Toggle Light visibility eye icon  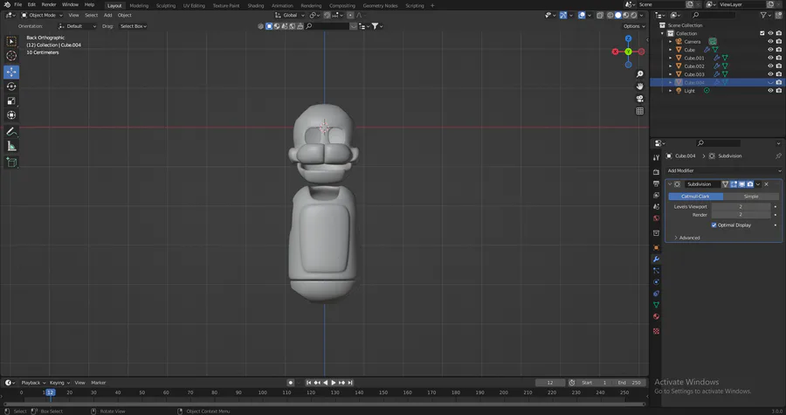coord(770,91)
